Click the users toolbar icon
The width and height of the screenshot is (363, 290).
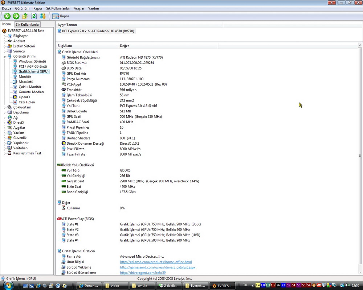(42, 16)
